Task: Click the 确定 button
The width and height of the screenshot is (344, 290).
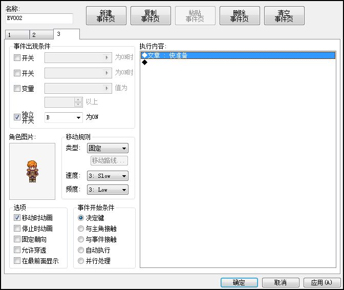Action: [239, 282]
